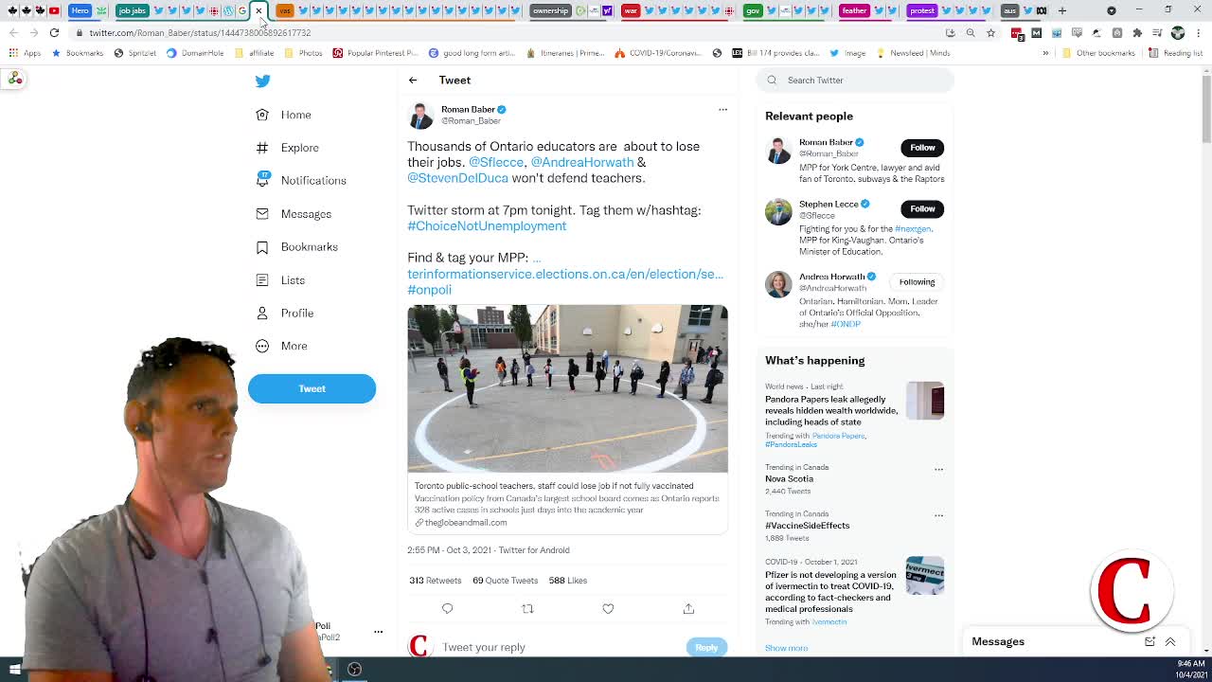Switch to the feather tab group
This screenshot has width=1212, height=682.
coord(853,10)
